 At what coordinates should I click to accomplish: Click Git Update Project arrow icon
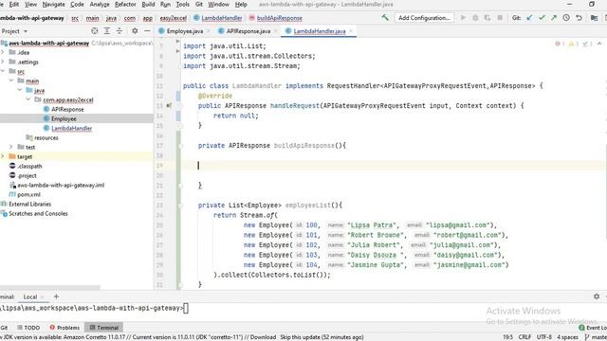point(529,18)
